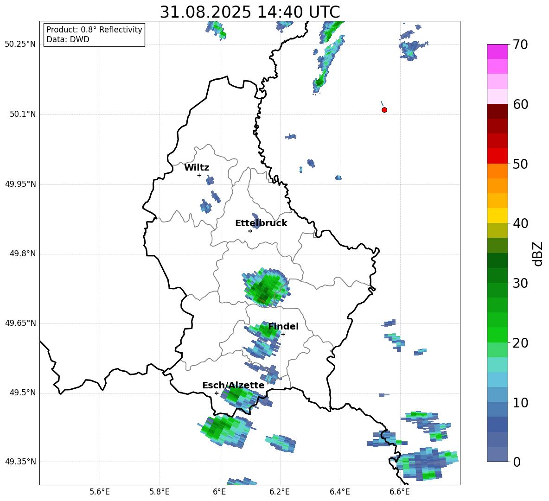
Task: Click the Product: 0.8° Reflectivity text
Action: [94, 30]
